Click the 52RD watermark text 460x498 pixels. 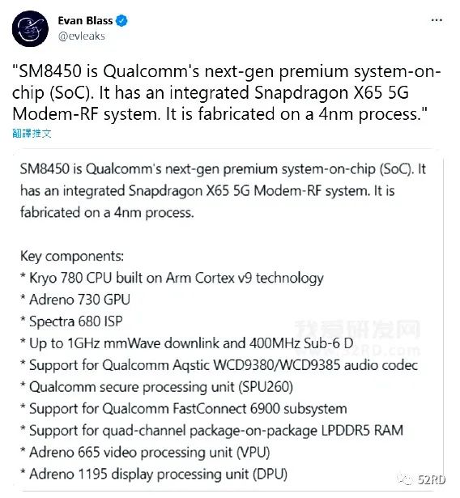point(432,479)
